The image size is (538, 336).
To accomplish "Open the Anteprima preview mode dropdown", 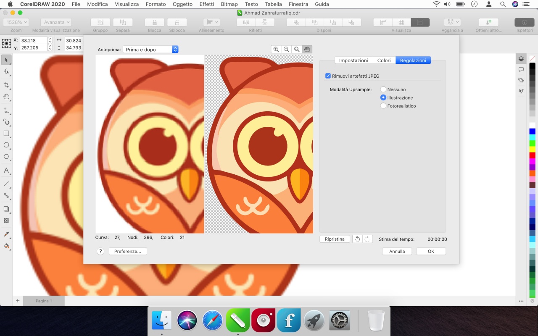I will pos(150,50).
